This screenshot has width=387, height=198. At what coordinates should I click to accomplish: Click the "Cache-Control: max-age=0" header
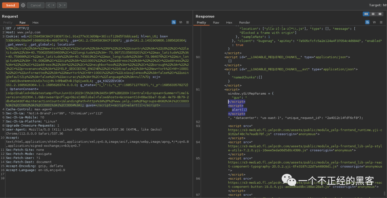[x=29, y=109]
